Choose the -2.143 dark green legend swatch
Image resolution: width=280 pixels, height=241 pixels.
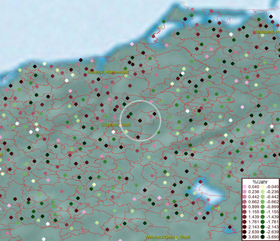click(x=262, y=227)
